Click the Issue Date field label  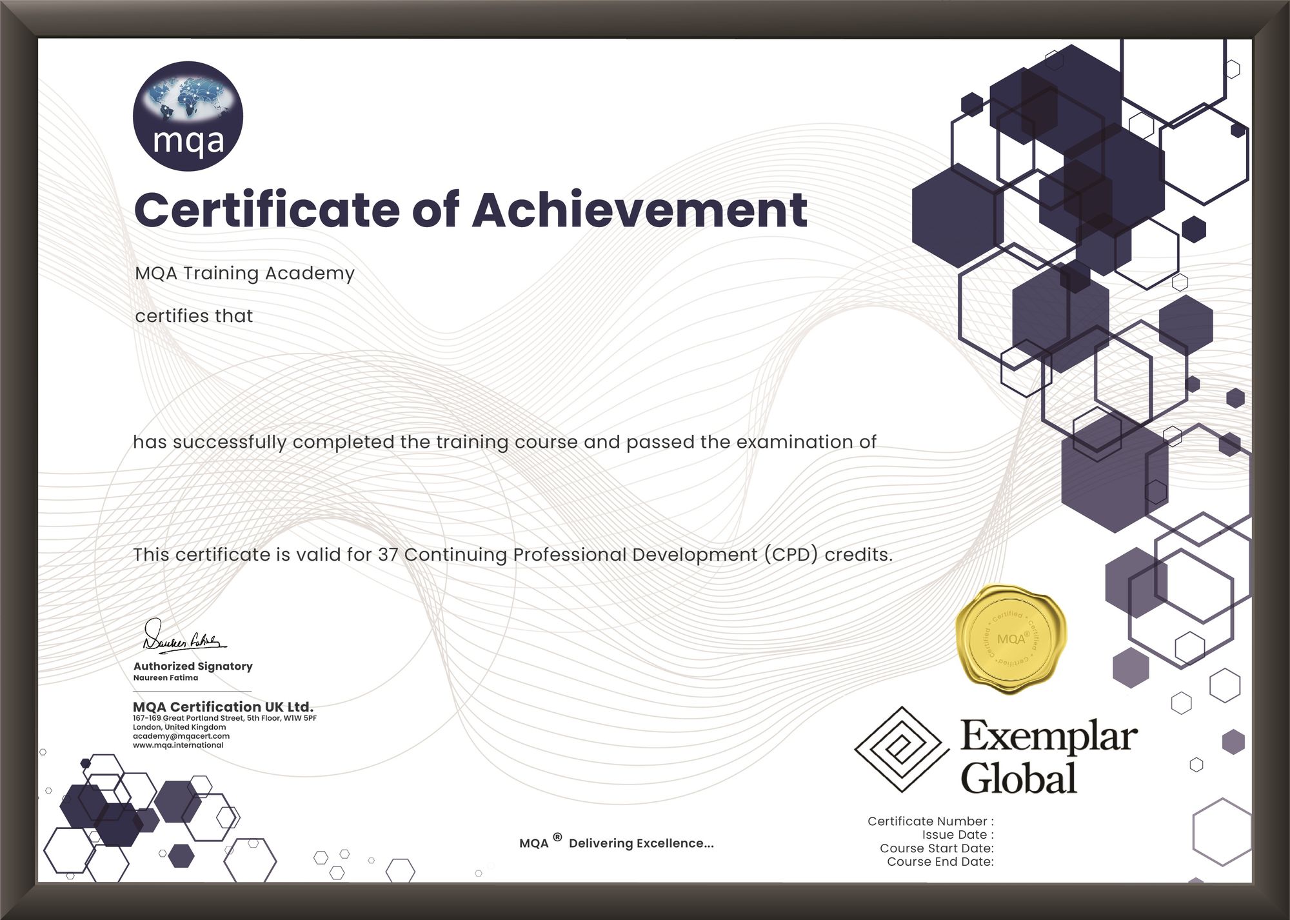957,835
